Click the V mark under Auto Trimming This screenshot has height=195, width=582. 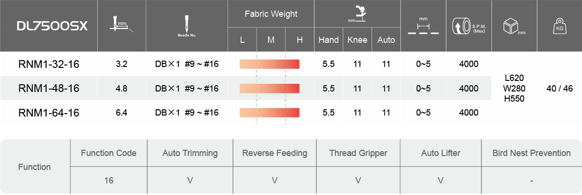[x=190, y=181]
